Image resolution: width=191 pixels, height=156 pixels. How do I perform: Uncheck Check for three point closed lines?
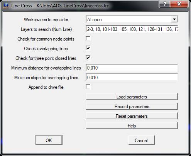click(x=88, y=58)
